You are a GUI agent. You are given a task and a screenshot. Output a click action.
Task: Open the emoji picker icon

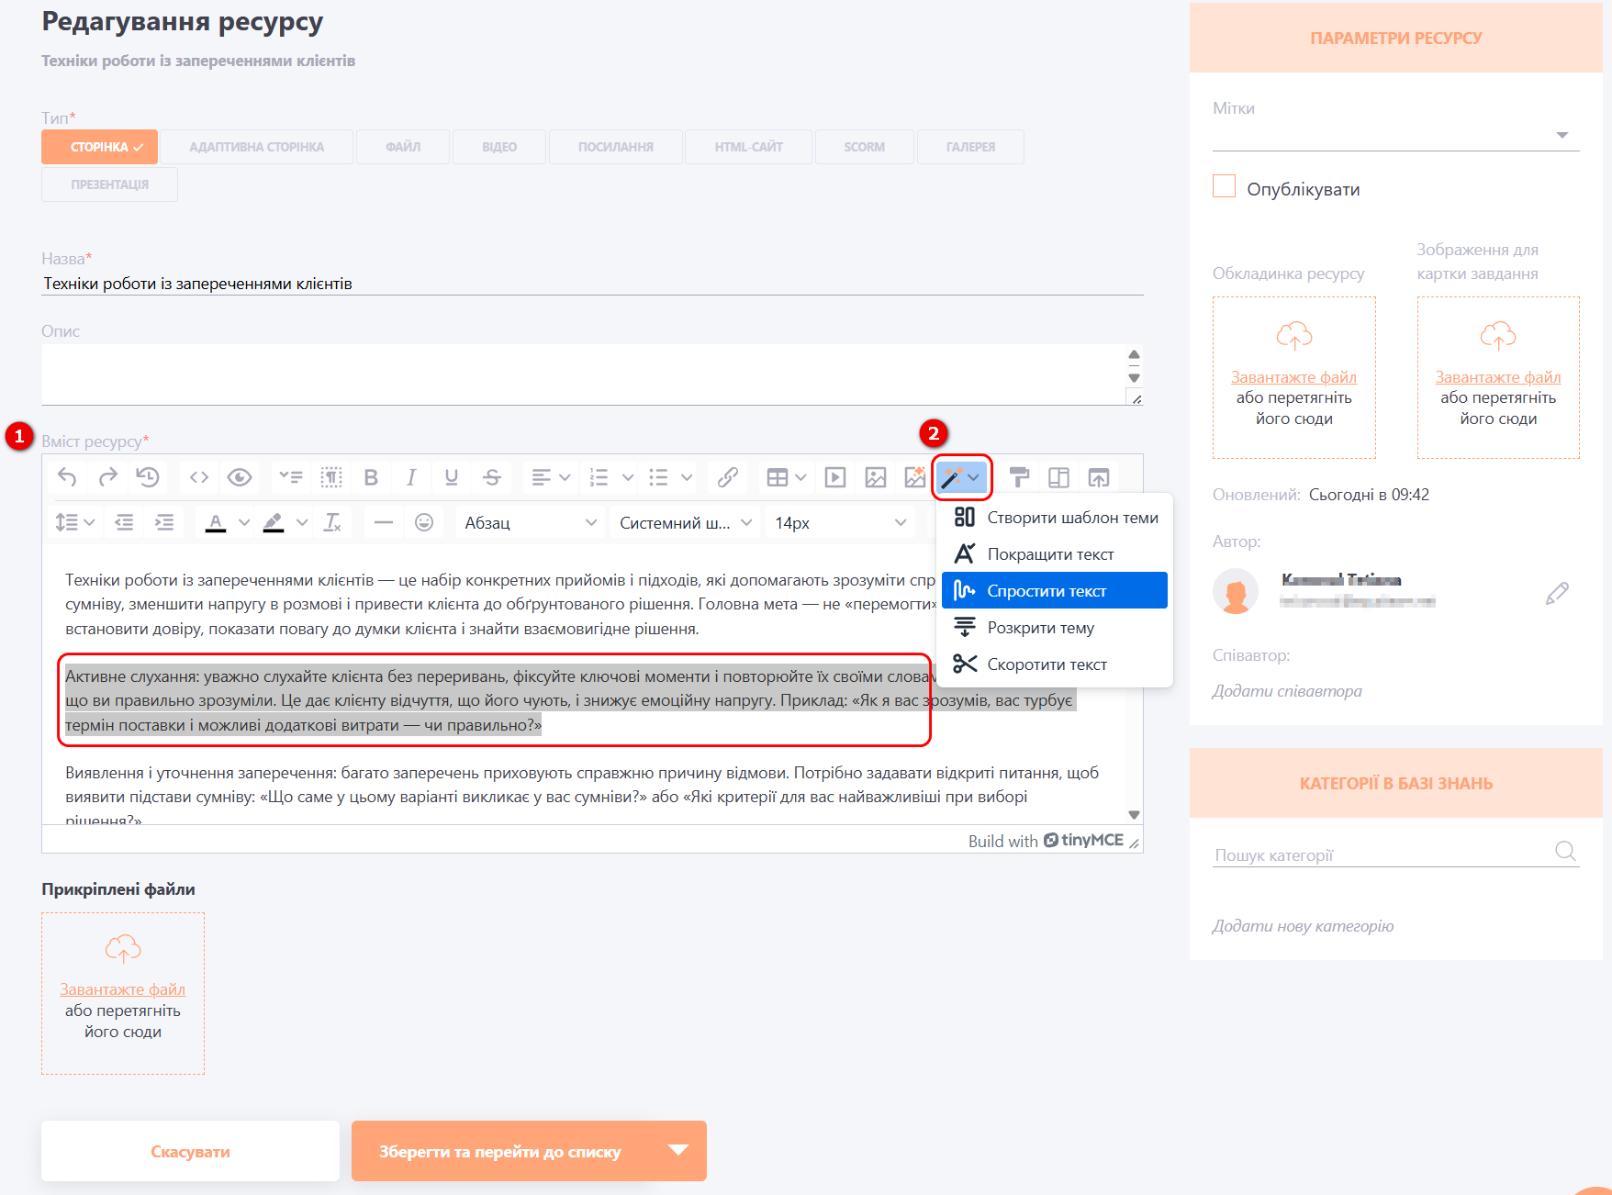click(x=424, y=522)
